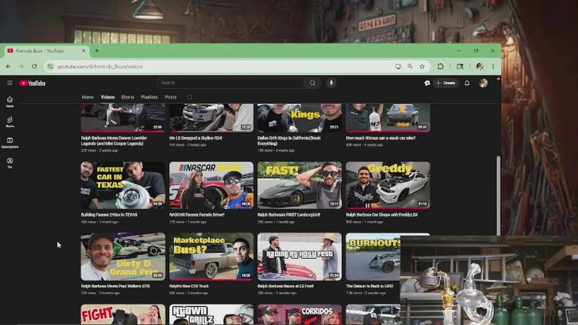Click the site info icon in address bar

pos(50,66)
